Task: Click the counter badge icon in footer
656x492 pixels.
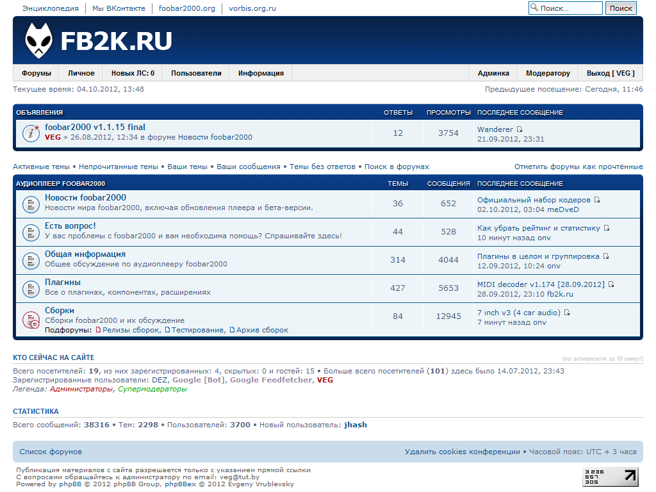Action: point(610,477)
